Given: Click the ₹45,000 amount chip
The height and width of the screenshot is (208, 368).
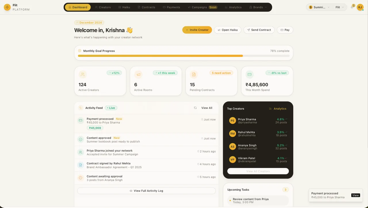Looking at the screenshot, I should pos(95,128).
